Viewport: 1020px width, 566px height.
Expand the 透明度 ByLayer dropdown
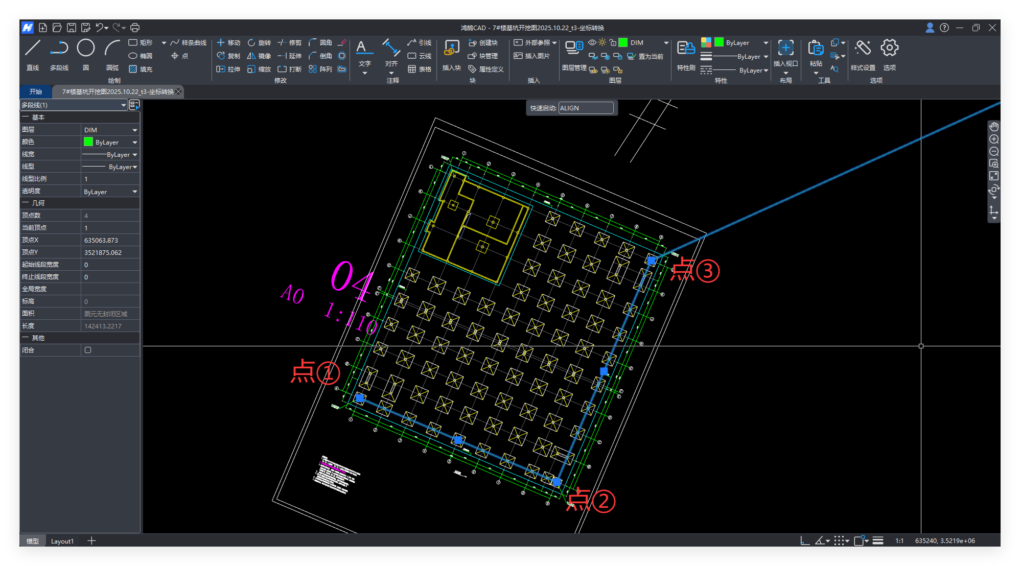click(135, 192)
